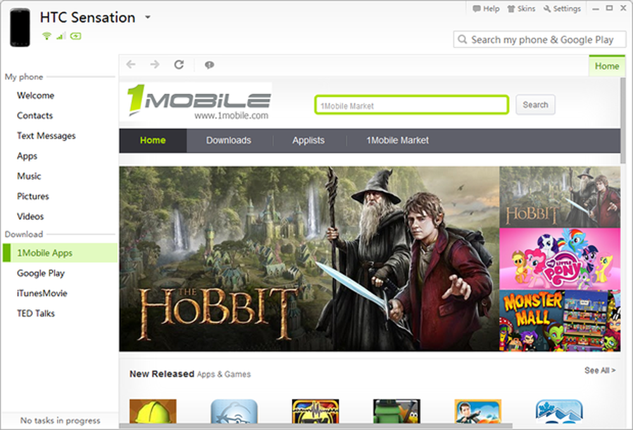Open TED Talks in the sidebar

pyautogui.click(x=36, y=313)
